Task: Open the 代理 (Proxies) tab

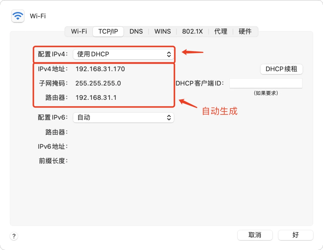Action: 221,32
